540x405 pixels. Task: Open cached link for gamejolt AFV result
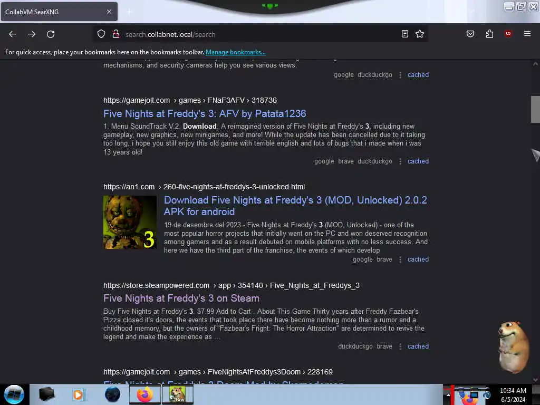[418, 161]
